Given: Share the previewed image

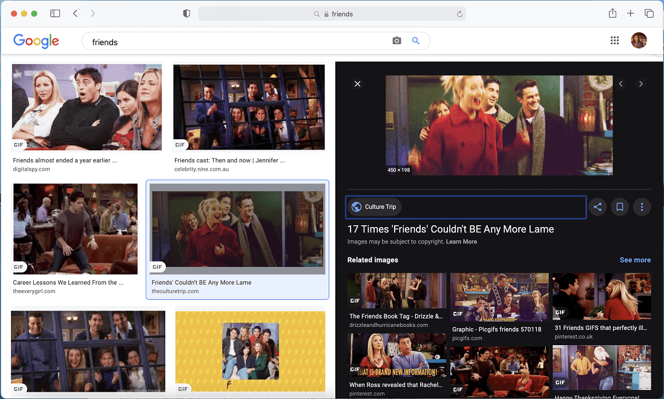Looking at the screenshot, I should (597, 207).
